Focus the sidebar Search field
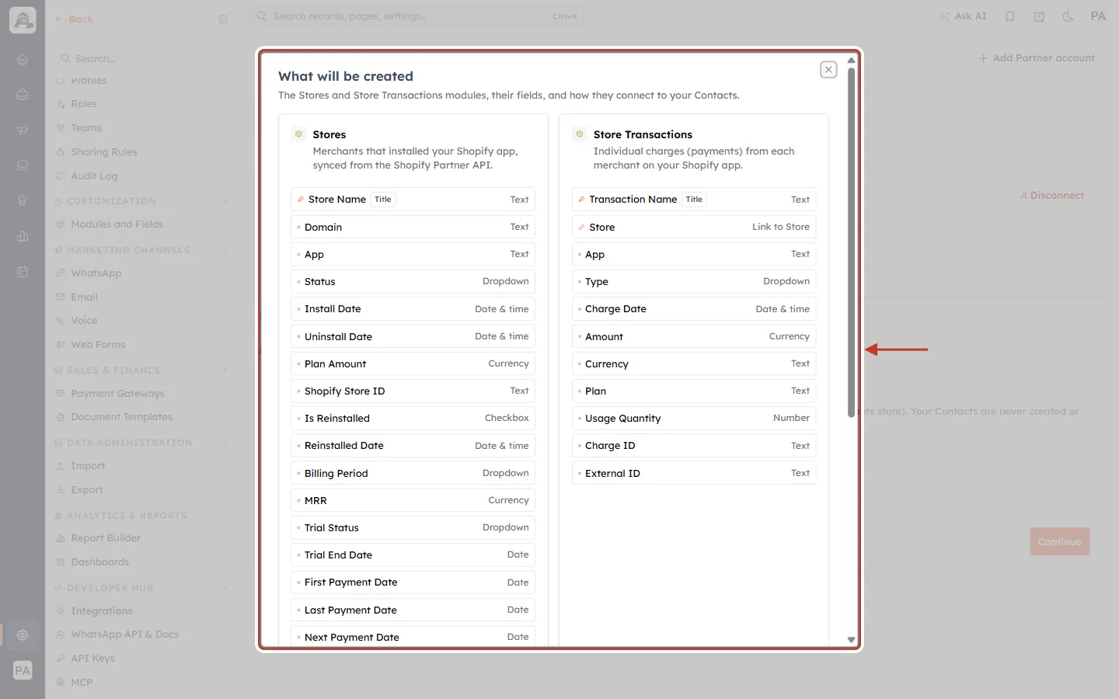This screenshot has height=699, width=1119. (x=140, y=58)
